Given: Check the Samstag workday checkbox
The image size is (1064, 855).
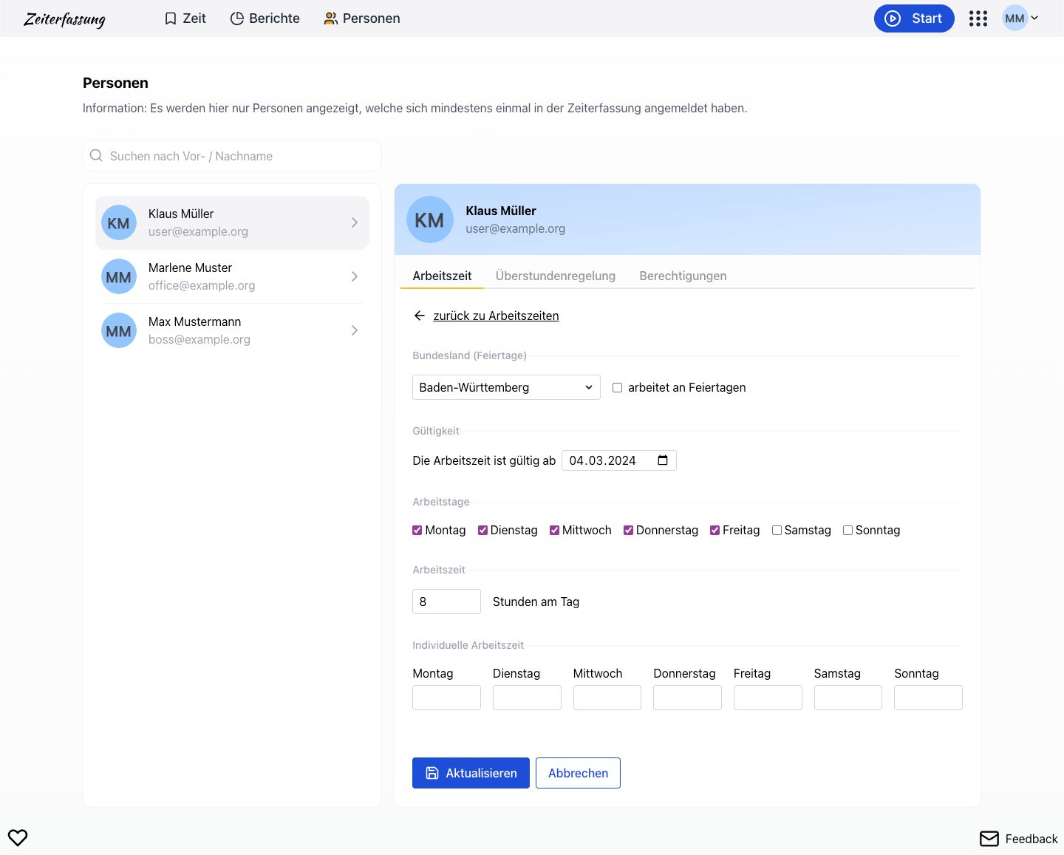Looking at the screenshot, I should pos(777,531).
